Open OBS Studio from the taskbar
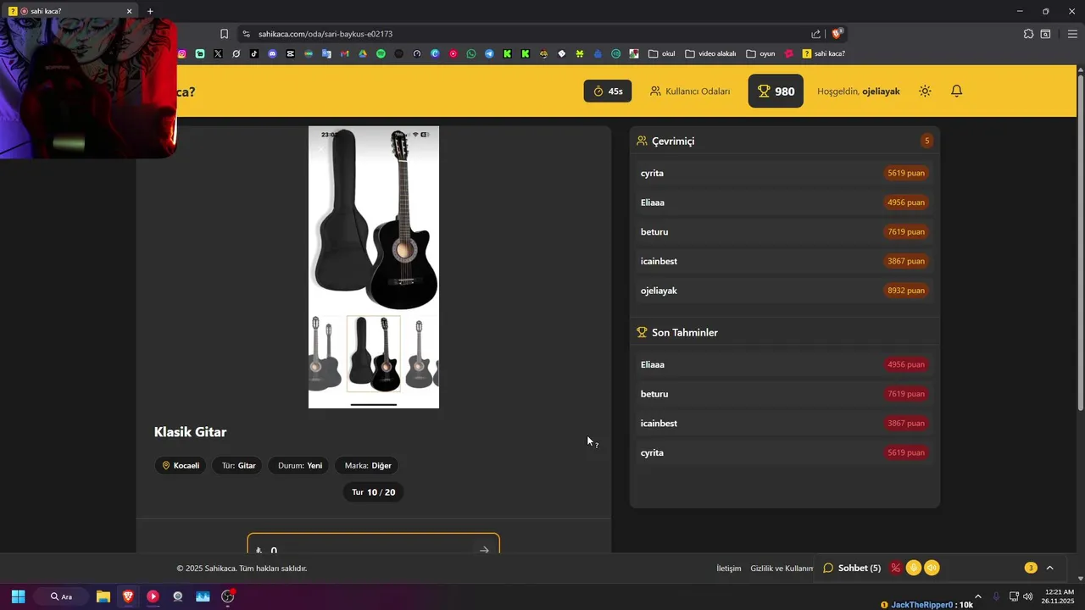Image resolution: width=1085 pixels, height=610 pixels. pos(228,596)
